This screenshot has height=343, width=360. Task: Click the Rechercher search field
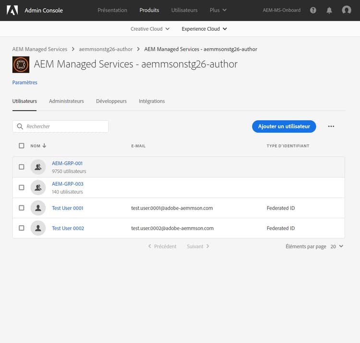[x=65, y=127]
